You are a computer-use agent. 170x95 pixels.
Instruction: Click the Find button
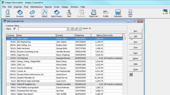(135, 47)
